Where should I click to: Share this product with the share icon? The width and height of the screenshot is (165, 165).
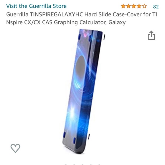click(x=151, y=36)
